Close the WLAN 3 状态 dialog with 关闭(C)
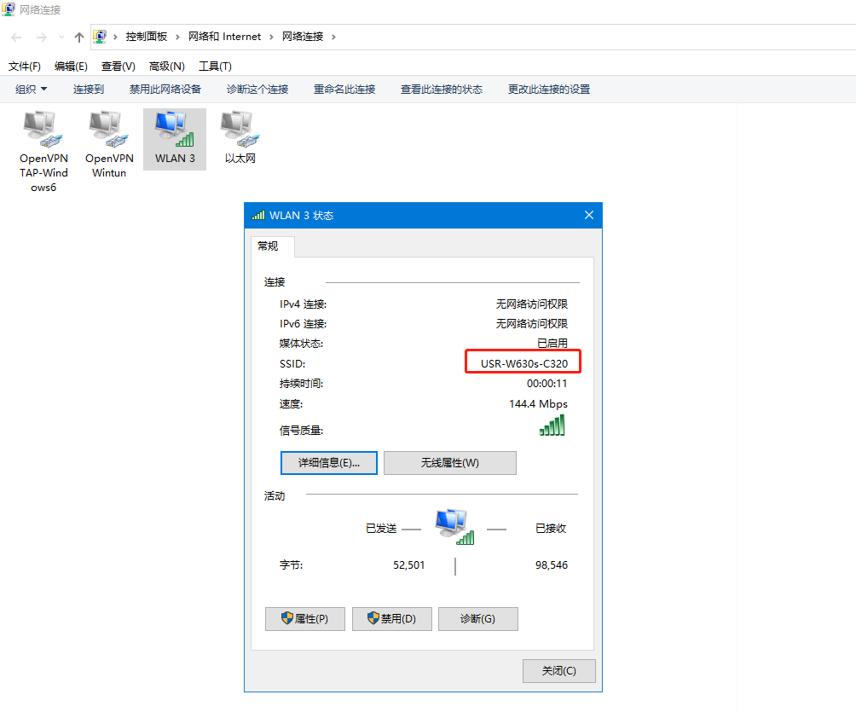The image size is (856, 712). click(558, 671)
